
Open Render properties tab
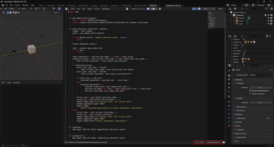pos(229,75)
